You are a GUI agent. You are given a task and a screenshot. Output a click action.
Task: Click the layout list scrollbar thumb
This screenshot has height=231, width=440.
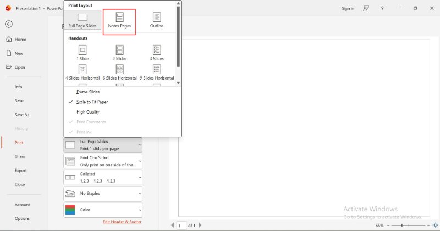(x=178, y=36)
